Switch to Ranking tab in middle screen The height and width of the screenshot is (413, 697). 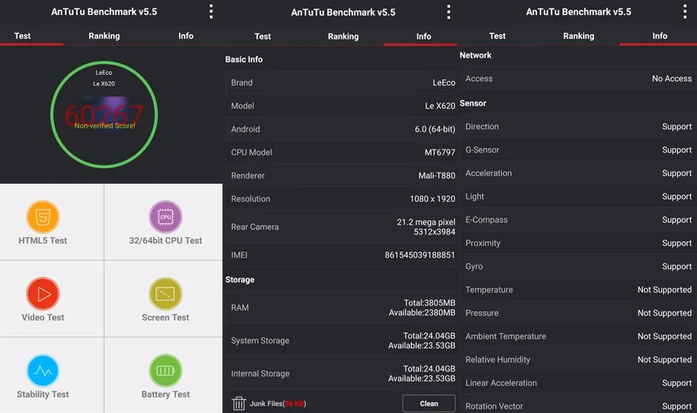343,36
